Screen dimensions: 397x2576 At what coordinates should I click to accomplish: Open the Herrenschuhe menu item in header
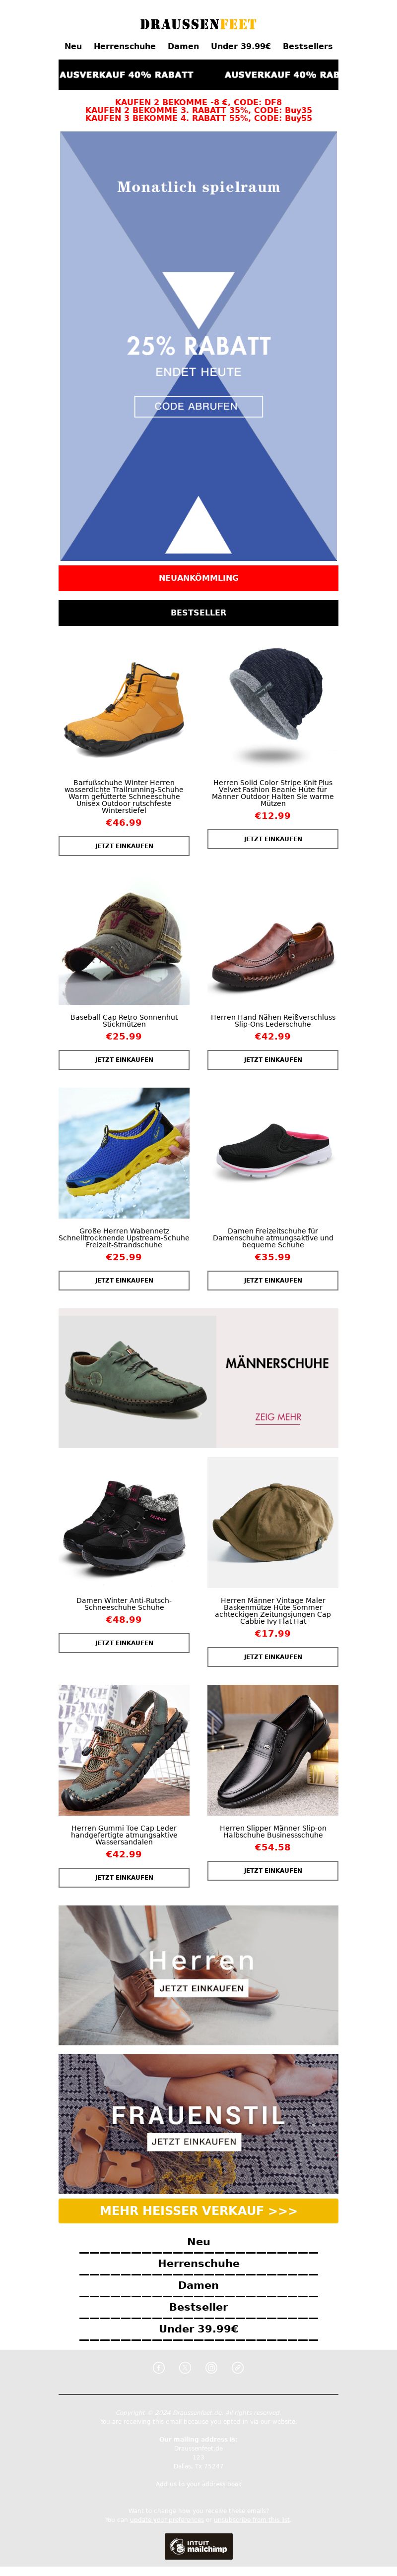point(125,46)
